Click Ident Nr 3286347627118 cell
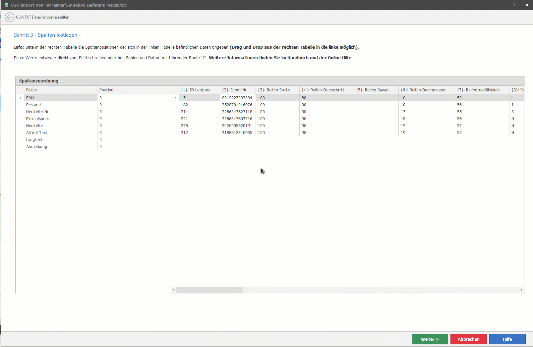 click(238, 112)
